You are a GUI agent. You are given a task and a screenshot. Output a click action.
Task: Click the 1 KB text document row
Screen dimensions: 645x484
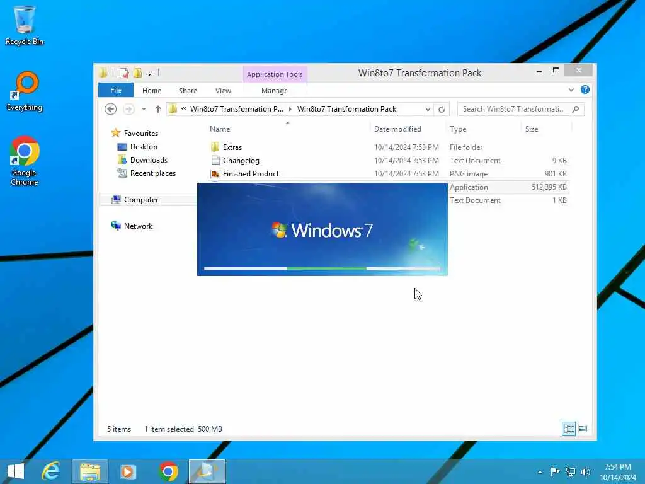point(508,200)
